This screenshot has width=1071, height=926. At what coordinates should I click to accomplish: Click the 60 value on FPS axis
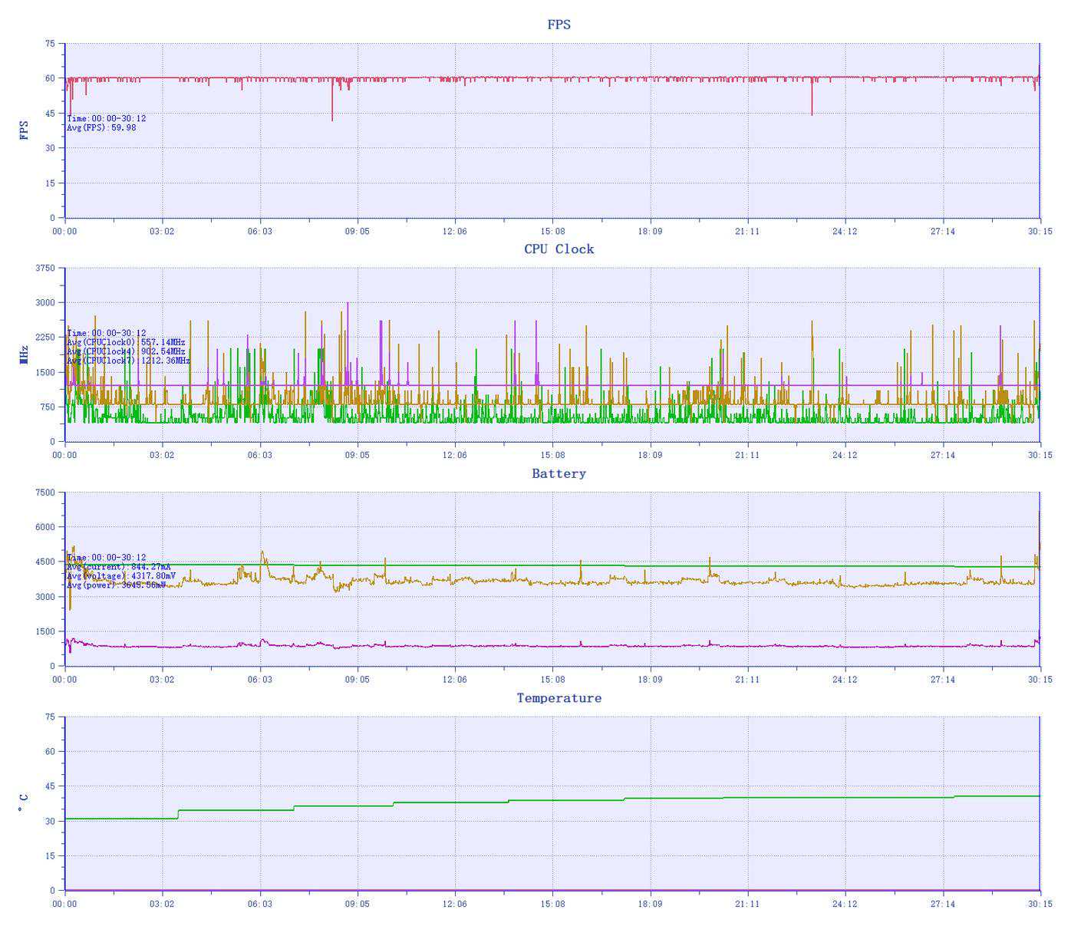pos(50,78)
